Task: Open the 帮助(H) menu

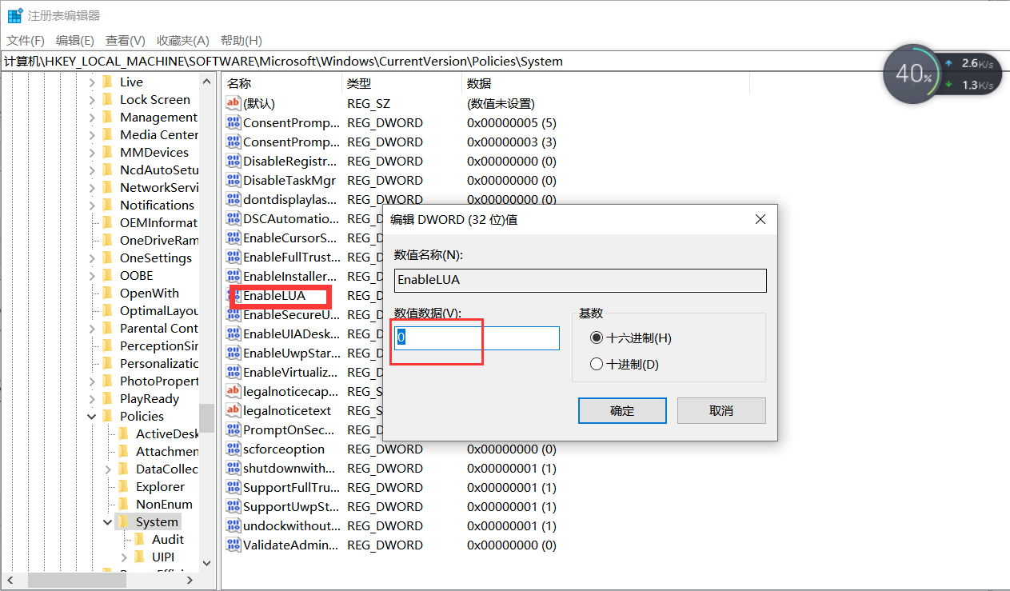Action: (241, 40)
